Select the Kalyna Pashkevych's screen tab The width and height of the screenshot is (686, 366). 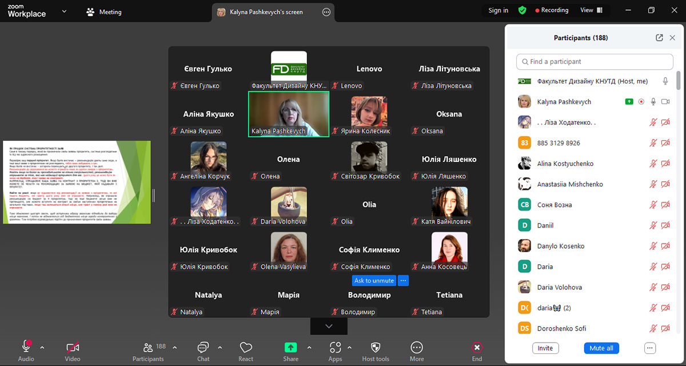(x=273, y=11)
